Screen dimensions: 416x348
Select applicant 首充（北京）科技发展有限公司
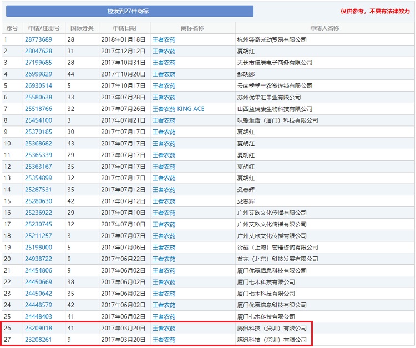(x=277, y=259)
